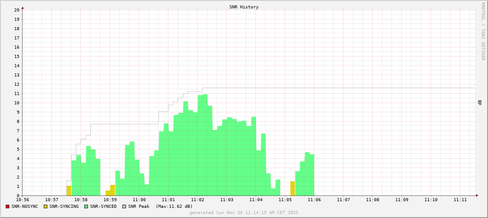This screenshot has height=218, width=488.
Task: Select the 10:56 time axis label
Action: click(x=23, y=200)
